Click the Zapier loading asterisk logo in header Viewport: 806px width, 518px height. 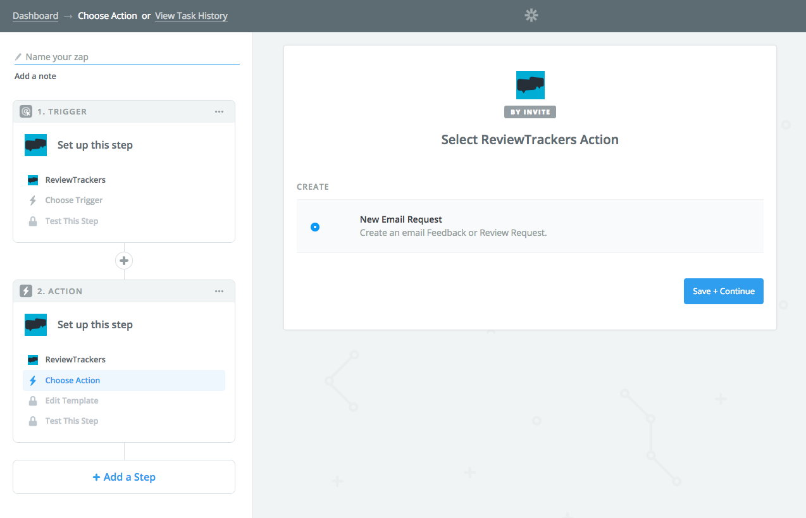click(x=531, y=16)
